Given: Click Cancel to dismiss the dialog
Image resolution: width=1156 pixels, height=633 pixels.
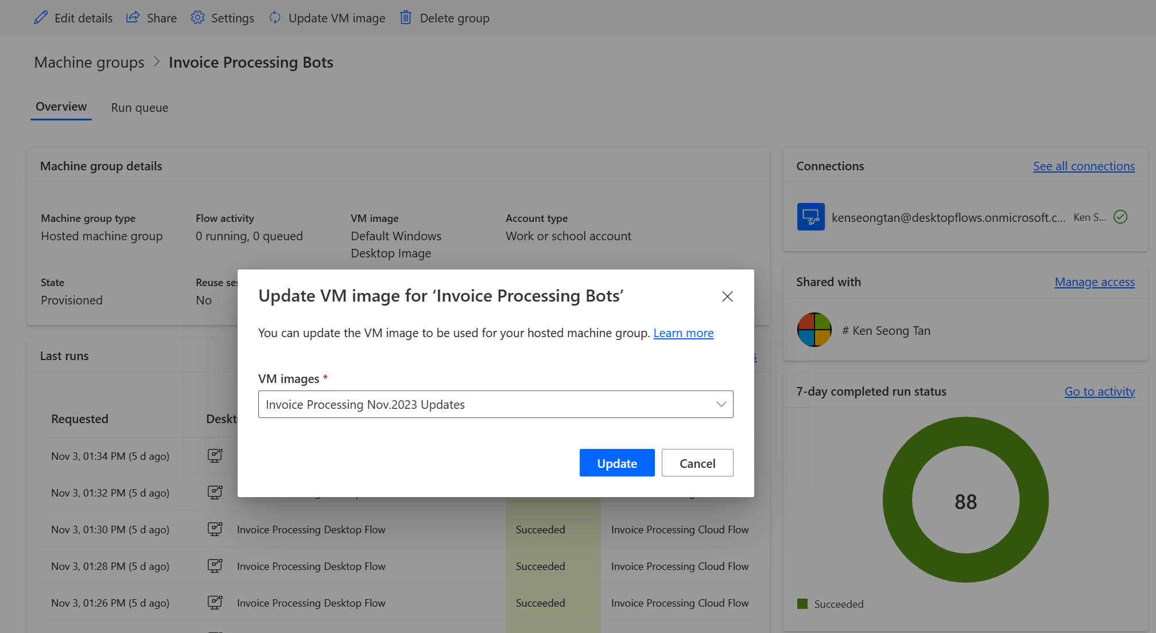Looking at the screenshot, I should click(697, 462).
